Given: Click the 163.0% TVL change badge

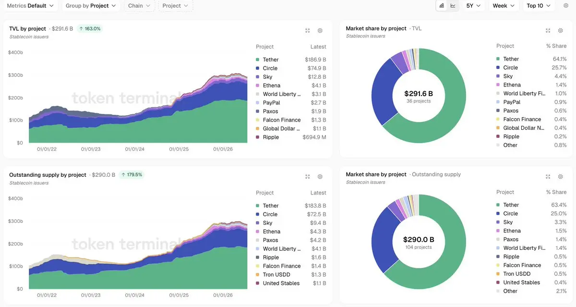Looking at the screenshot, I should click(x=90, y=29).
